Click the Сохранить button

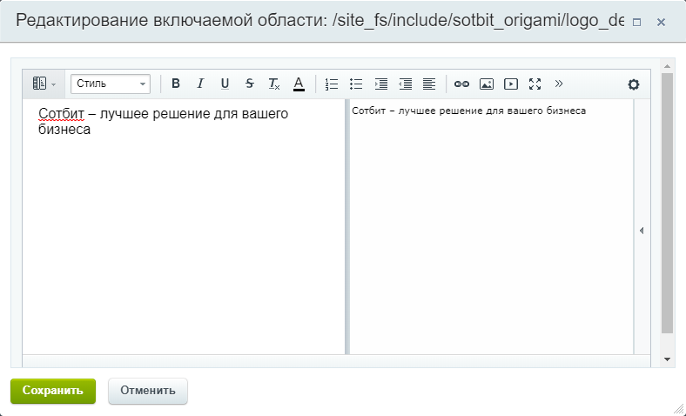tap(53, 391)
